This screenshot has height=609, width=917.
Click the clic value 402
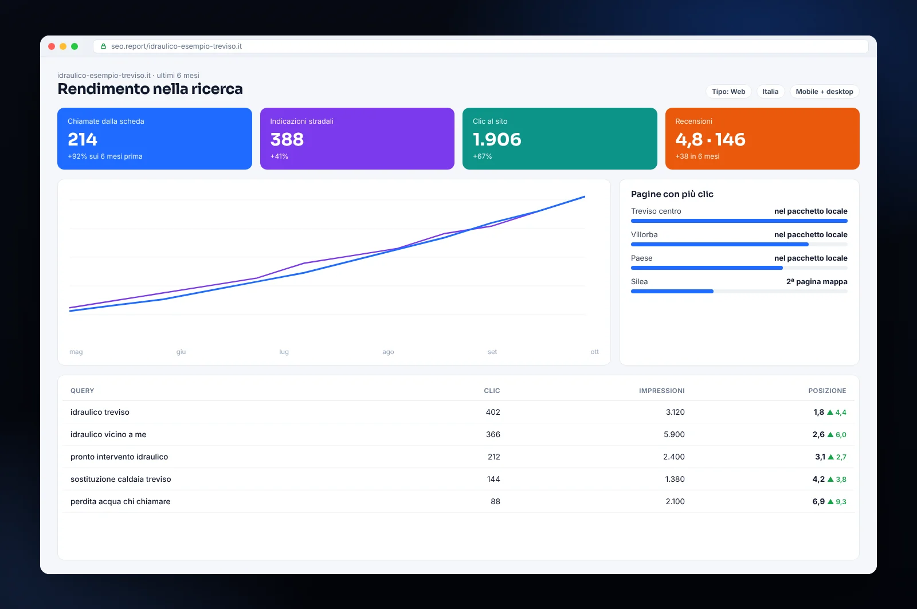[x=493, y=412]
